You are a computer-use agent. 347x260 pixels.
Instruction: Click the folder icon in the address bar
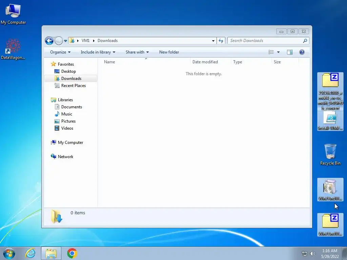point(72,41)
